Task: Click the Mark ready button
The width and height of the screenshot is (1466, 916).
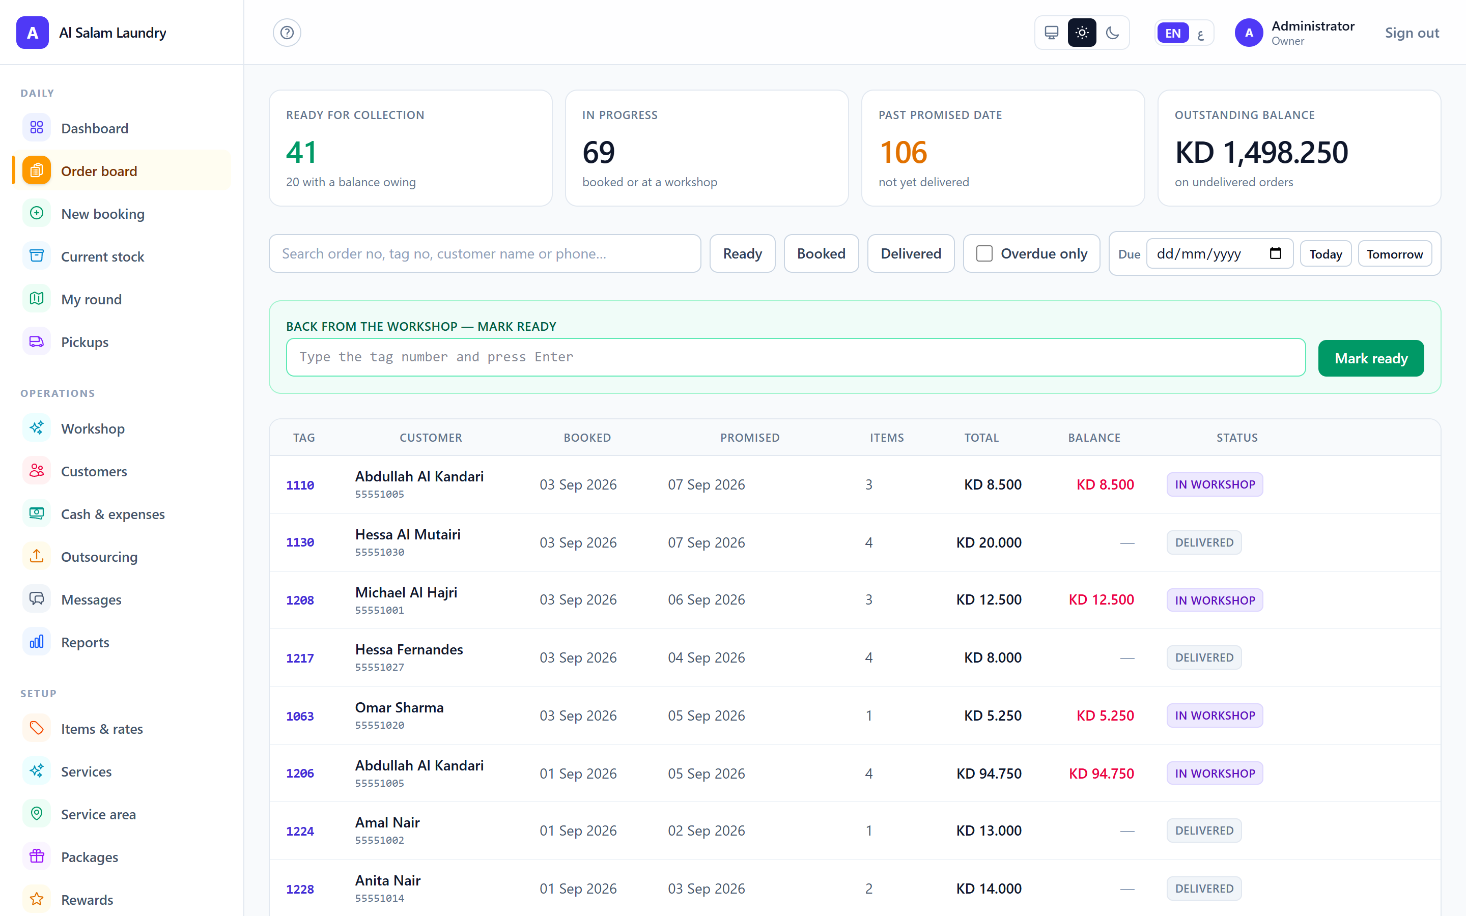Action: tap(1371, 358)
